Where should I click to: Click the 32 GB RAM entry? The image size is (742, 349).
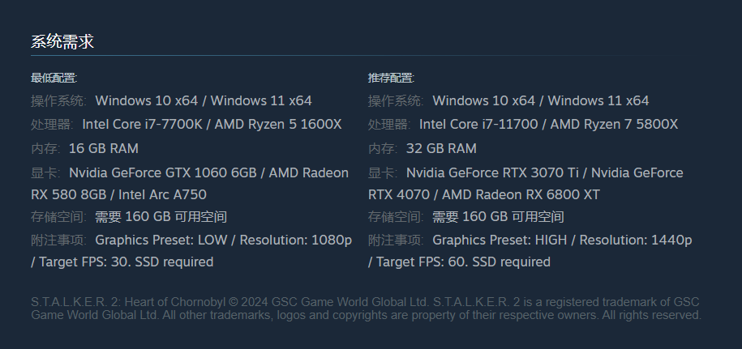click(441, 148)
